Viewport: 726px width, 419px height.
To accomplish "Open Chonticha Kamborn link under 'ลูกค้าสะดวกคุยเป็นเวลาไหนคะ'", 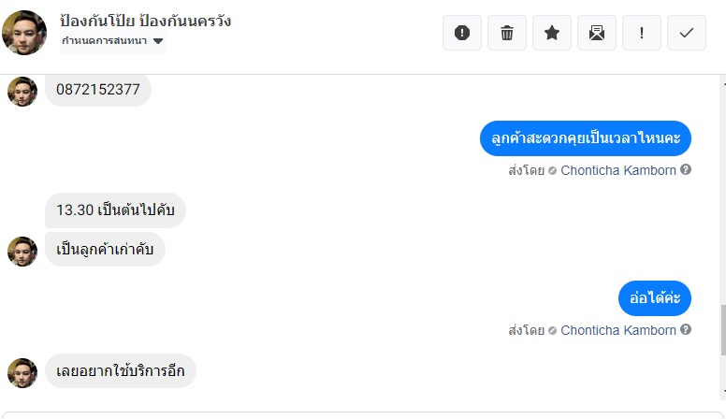I will [x=617, y=171].
